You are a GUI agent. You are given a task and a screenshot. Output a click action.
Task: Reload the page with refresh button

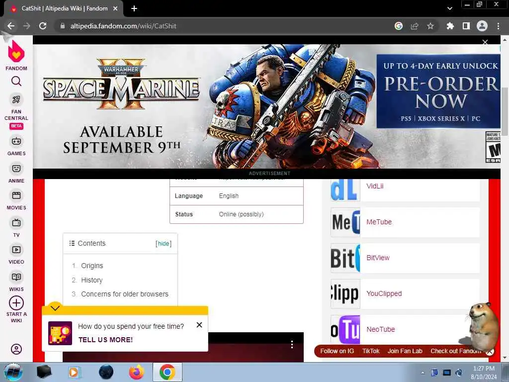(43, 26)
